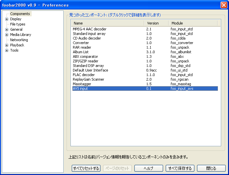Select the ZIP/GZIP reader component
The image size is (229, 175).
tap(145, 61)
